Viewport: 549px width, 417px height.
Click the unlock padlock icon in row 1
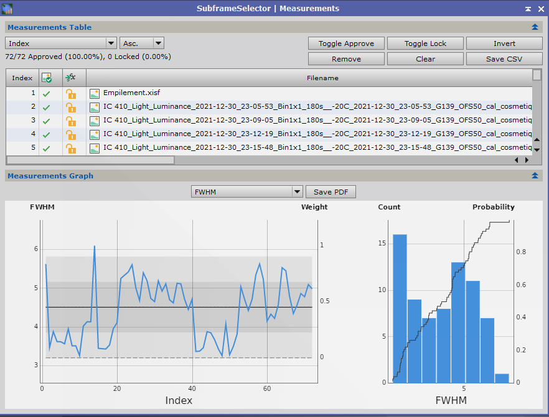point(71,93)
